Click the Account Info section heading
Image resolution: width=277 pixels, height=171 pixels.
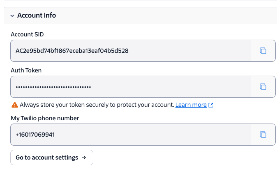pos(37,15)
